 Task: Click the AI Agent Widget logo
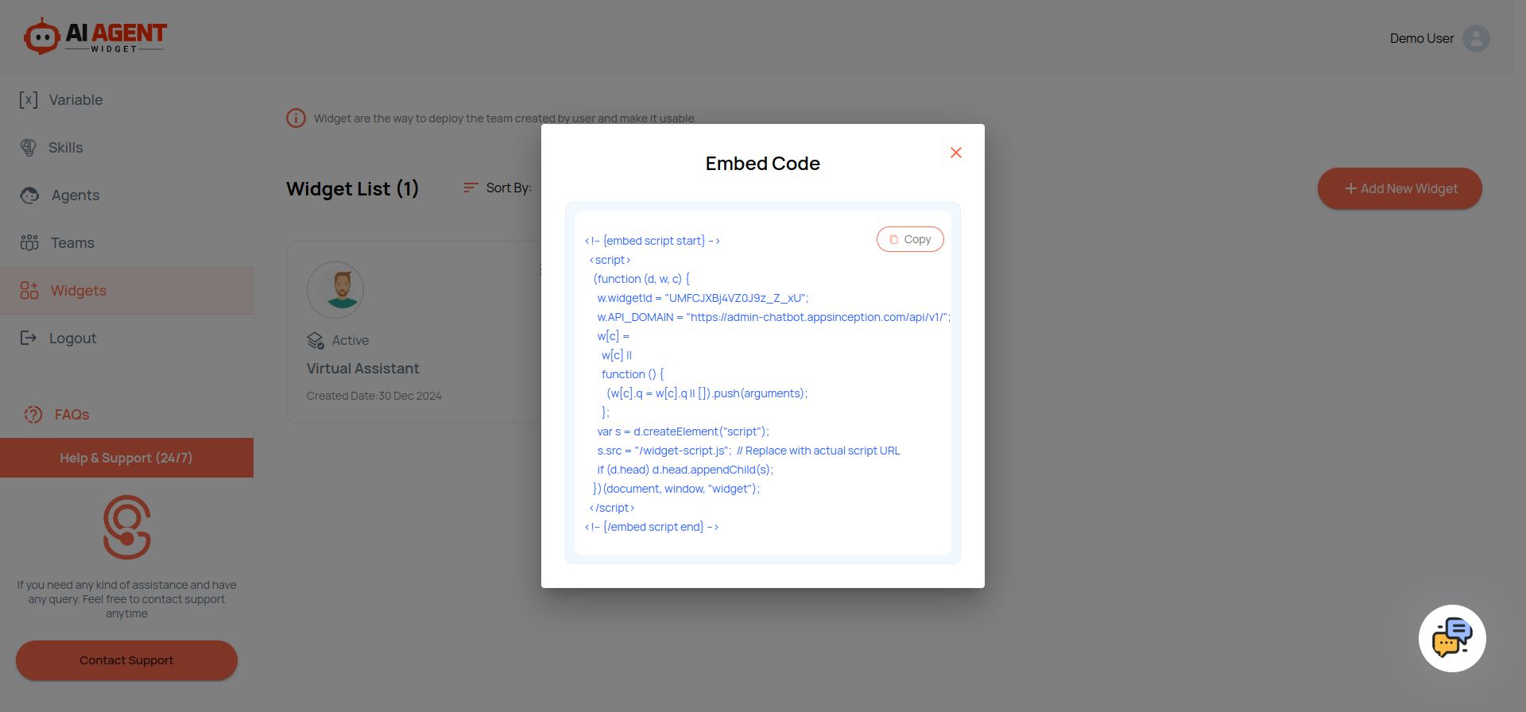[95, 37]
